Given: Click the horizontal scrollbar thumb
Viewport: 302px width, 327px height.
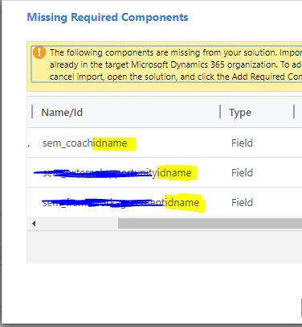Looking at the screenshot, I should click(210, 223).
